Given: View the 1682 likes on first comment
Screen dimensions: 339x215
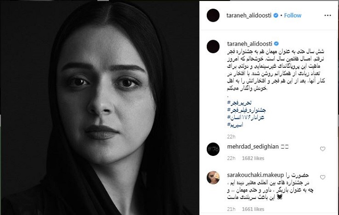Looking at the screenshot, I should (x=253, y=158).
